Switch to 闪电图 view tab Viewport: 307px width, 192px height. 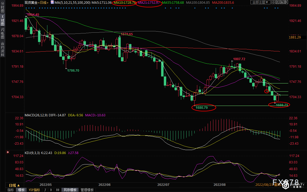tap(2, 33)
